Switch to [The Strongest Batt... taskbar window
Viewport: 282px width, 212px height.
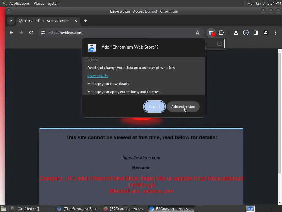(78, 209)
